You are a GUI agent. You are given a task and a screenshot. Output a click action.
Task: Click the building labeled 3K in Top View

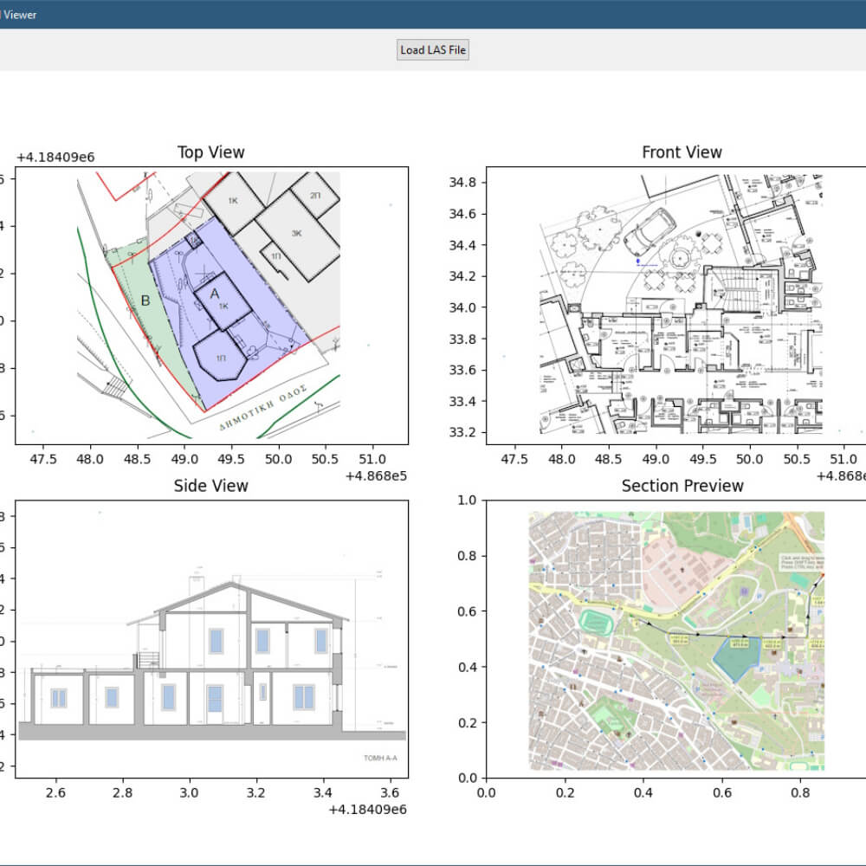[297, 234]
